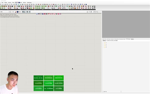Open the eleFront menu
The height and width of the screenshot is (94, 150).
(x=24, y=3)
